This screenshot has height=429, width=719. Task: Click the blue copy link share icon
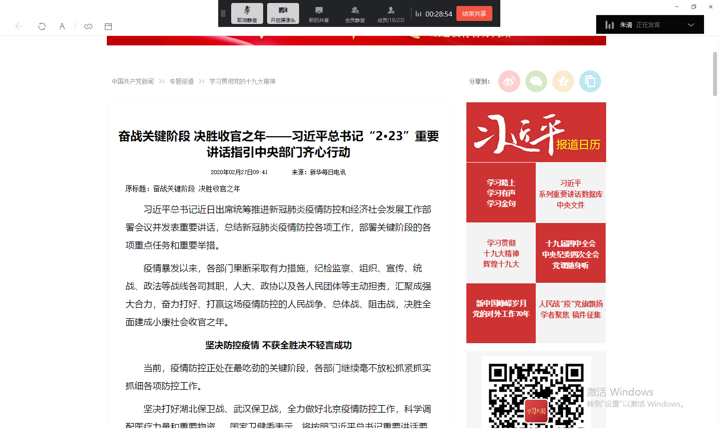coord(590,81)
